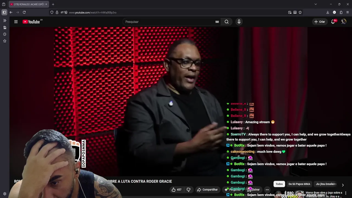Open the sidebar synced tabs icon
Screen dimensions: 352x198
coord(5,28)
